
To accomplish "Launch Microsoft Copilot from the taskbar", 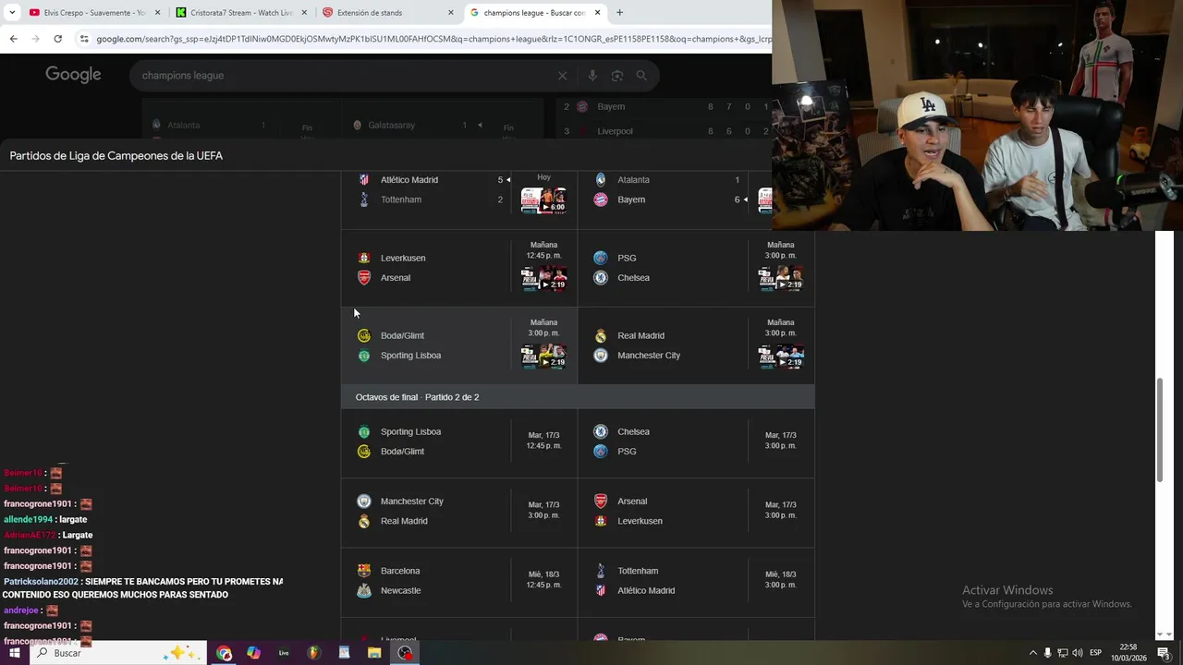I will (253, 653).
